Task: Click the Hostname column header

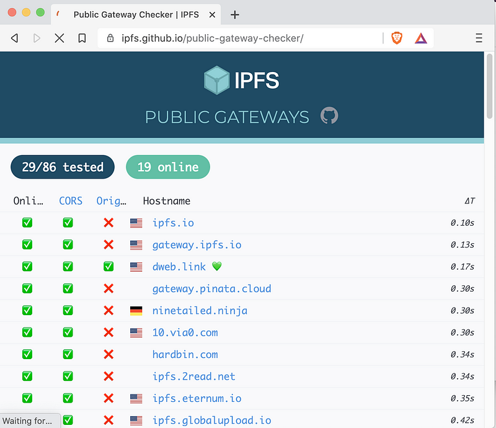Action: click(167, 201)
